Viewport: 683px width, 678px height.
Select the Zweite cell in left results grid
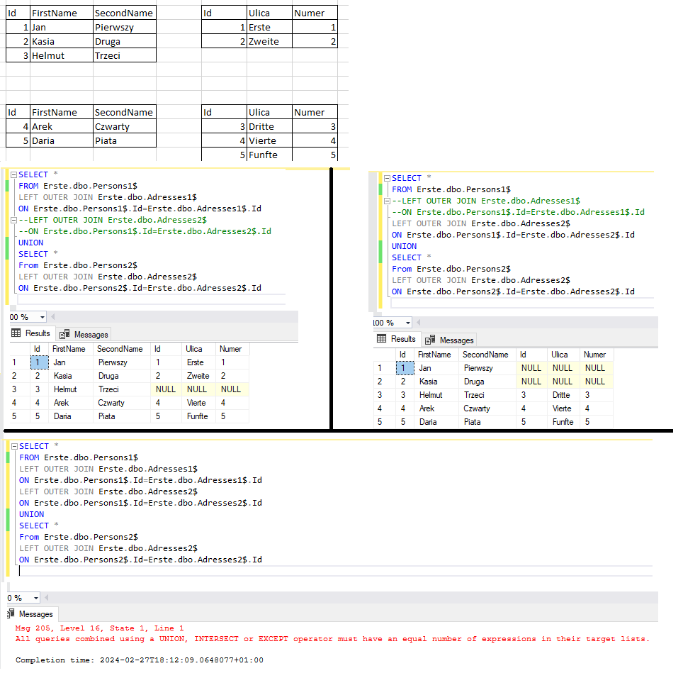coord(198,377)
